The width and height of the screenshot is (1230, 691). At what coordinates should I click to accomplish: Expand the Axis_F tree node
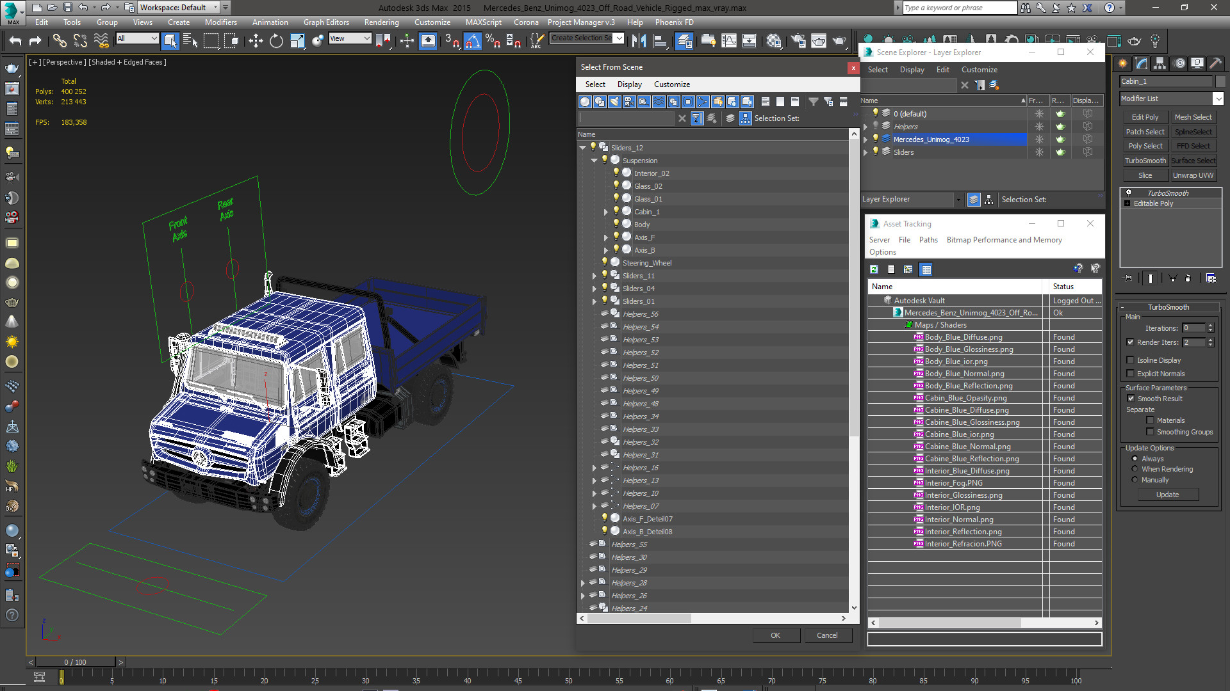pyautogui.click(x=605, y=237)
